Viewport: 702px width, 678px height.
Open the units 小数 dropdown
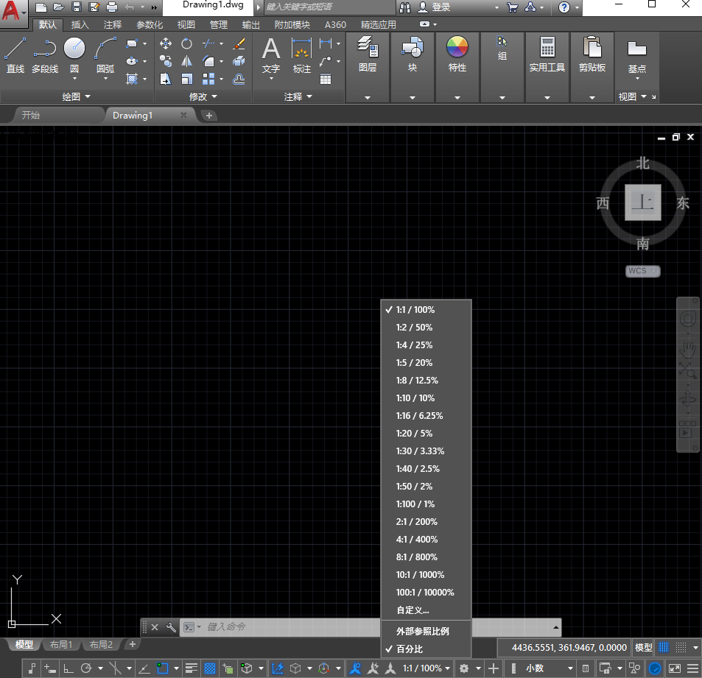(x=549, y=668)
